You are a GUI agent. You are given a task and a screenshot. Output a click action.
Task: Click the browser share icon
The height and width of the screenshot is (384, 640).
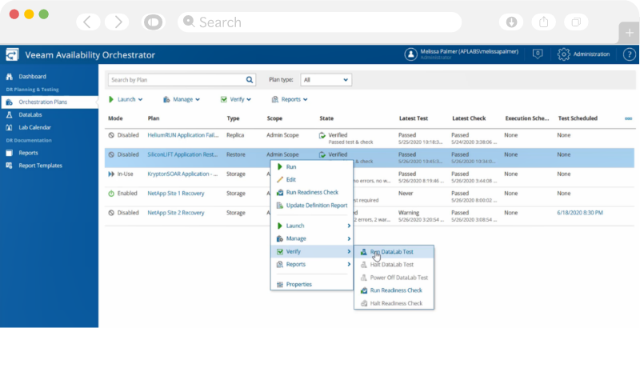click(x=544, y=22)
